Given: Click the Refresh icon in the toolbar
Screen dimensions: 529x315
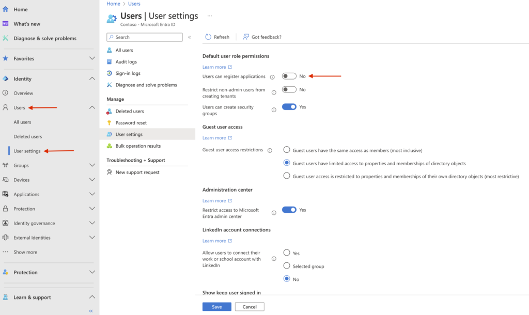Looking at the screenshot, I should coord(208,37).
